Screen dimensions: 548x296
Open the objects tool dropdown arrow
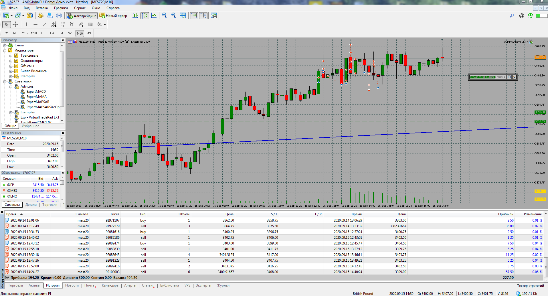pos(105,24)
